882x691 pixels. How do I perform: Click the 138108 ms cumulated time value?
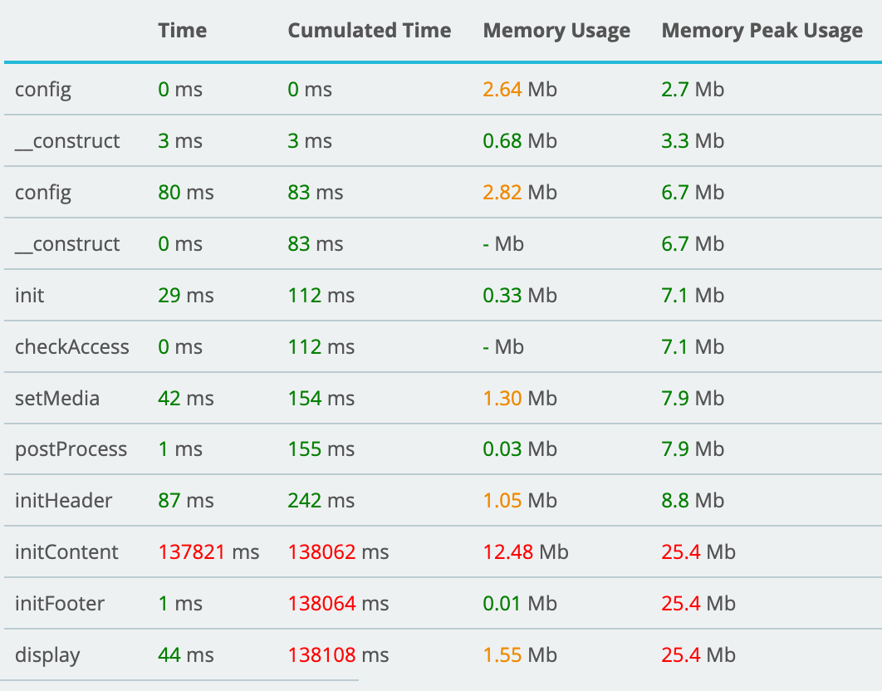click(338, 655)
